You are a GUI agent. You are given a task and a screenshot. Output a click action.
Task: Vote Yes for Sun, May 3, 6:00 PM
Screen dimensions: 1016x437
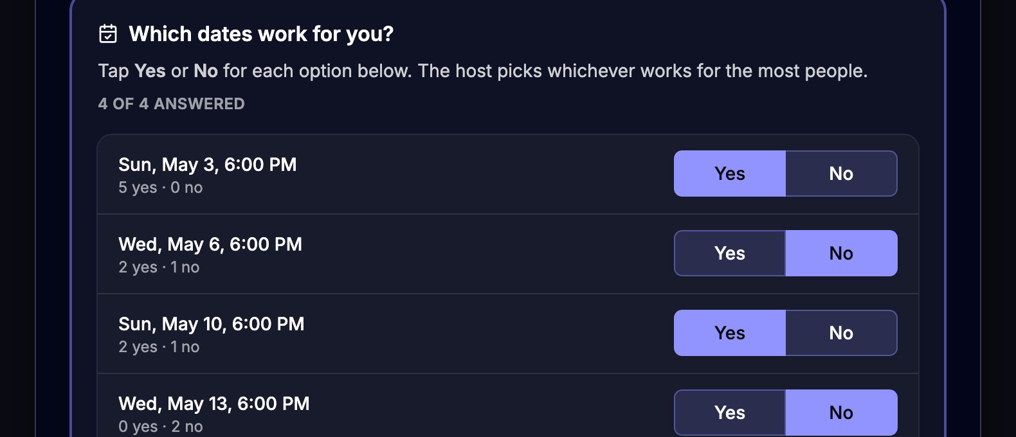729,173
